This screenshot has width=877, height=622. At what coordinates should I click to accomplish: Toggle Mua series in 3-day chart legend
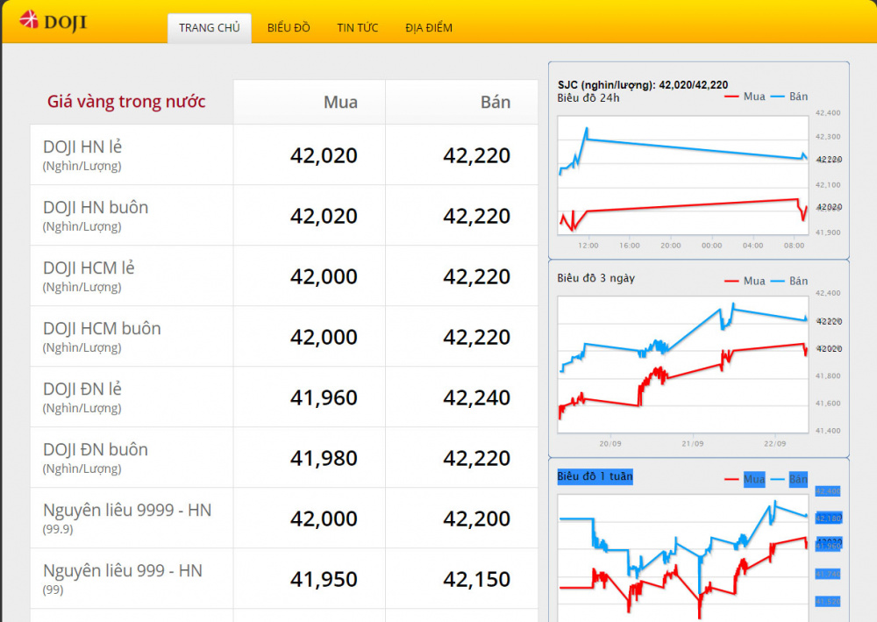click(x=745, y=281)
